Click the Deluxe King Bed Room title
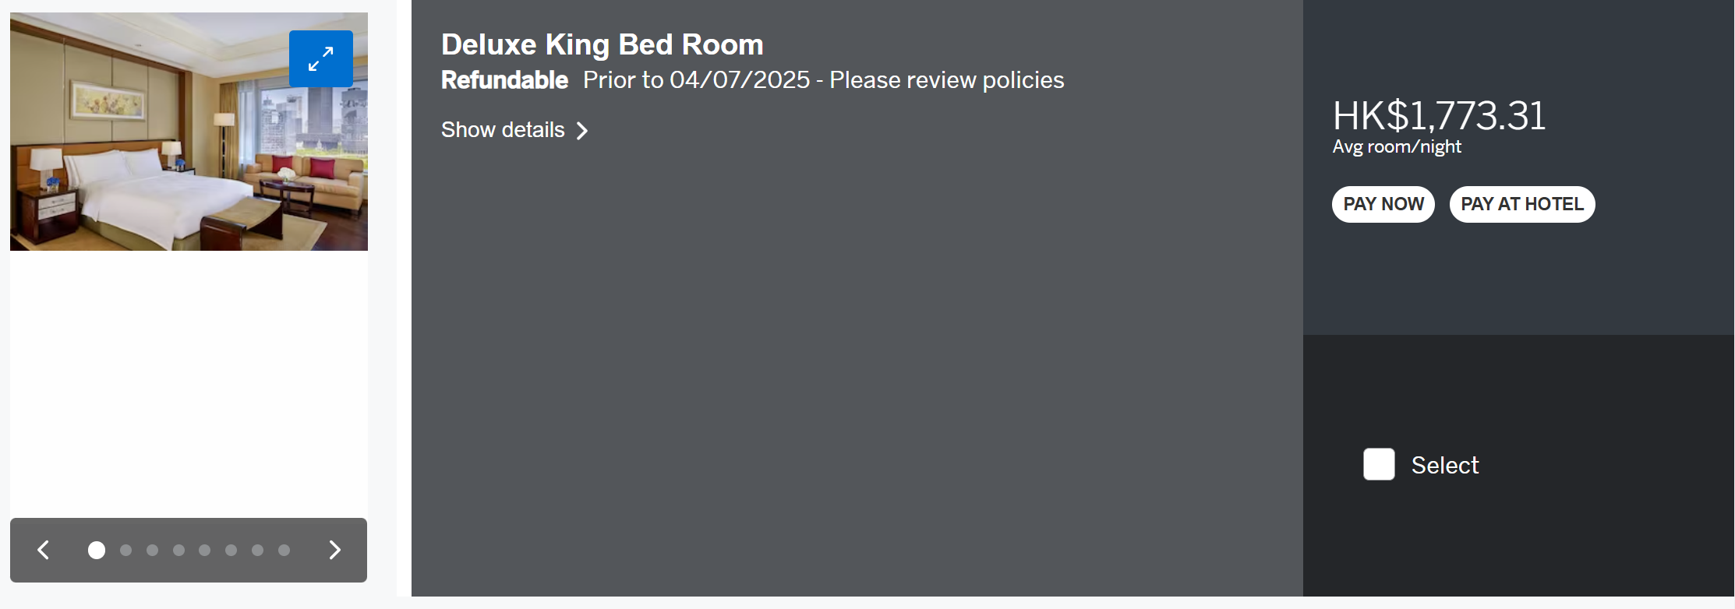 602,44
